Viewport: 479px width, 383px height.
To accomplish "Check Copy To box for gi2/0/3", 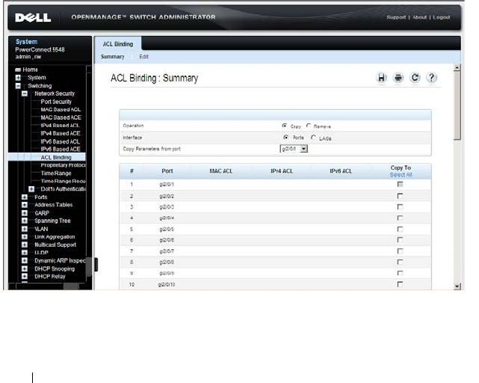I will (400, 206).
